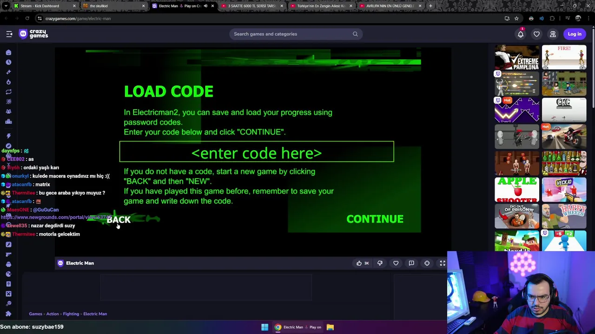Image resolution: width=595 pixels, height=334 pixels.
Task: Like the Electric Man game
Action: (362, 263)
